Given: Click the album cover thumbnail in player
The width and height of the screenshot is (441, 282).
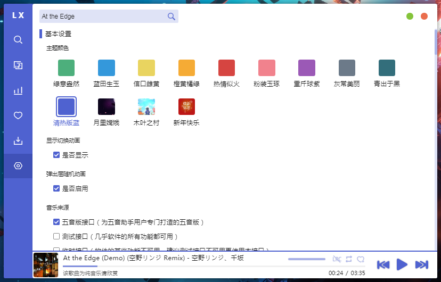Looking at the screenshot, I should pyautogui.click(x=46, y=265).
